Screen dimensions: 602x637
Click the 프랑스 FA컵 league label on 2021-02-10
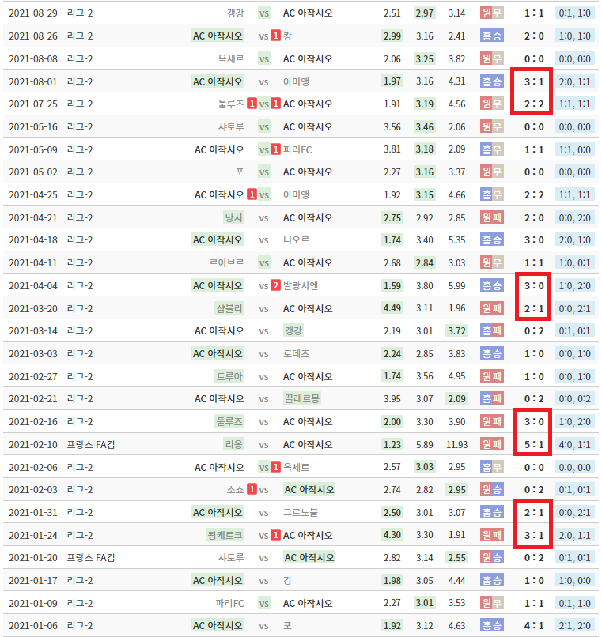(91, 444)
